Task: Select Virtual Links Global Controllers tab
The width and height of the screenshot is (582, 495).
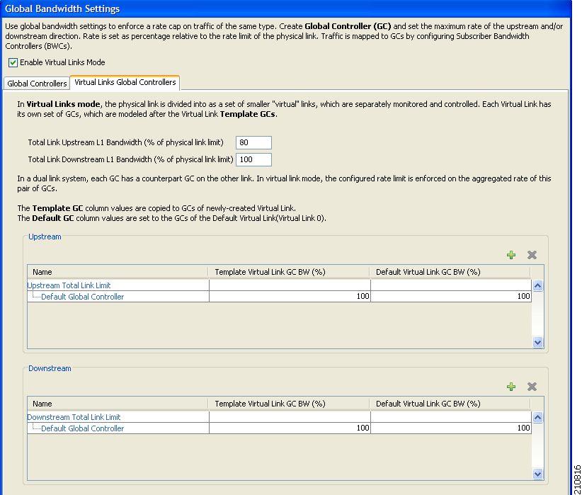Action: (125, 83)
